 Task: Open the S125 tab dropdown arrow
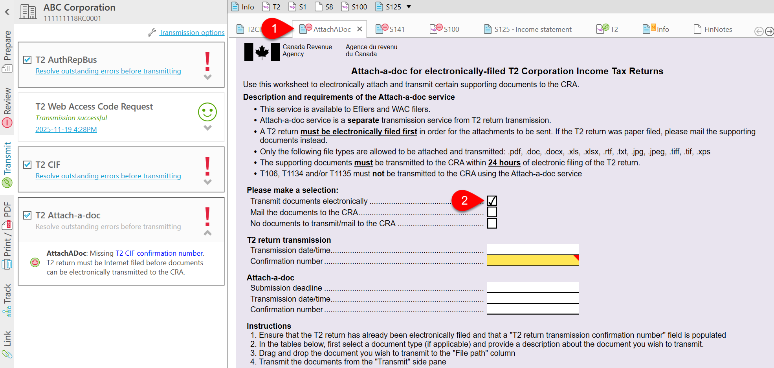pos(409,7)
